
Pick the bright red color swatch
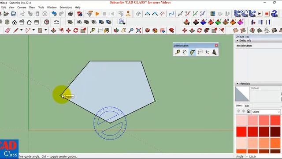tap(241, 132)
